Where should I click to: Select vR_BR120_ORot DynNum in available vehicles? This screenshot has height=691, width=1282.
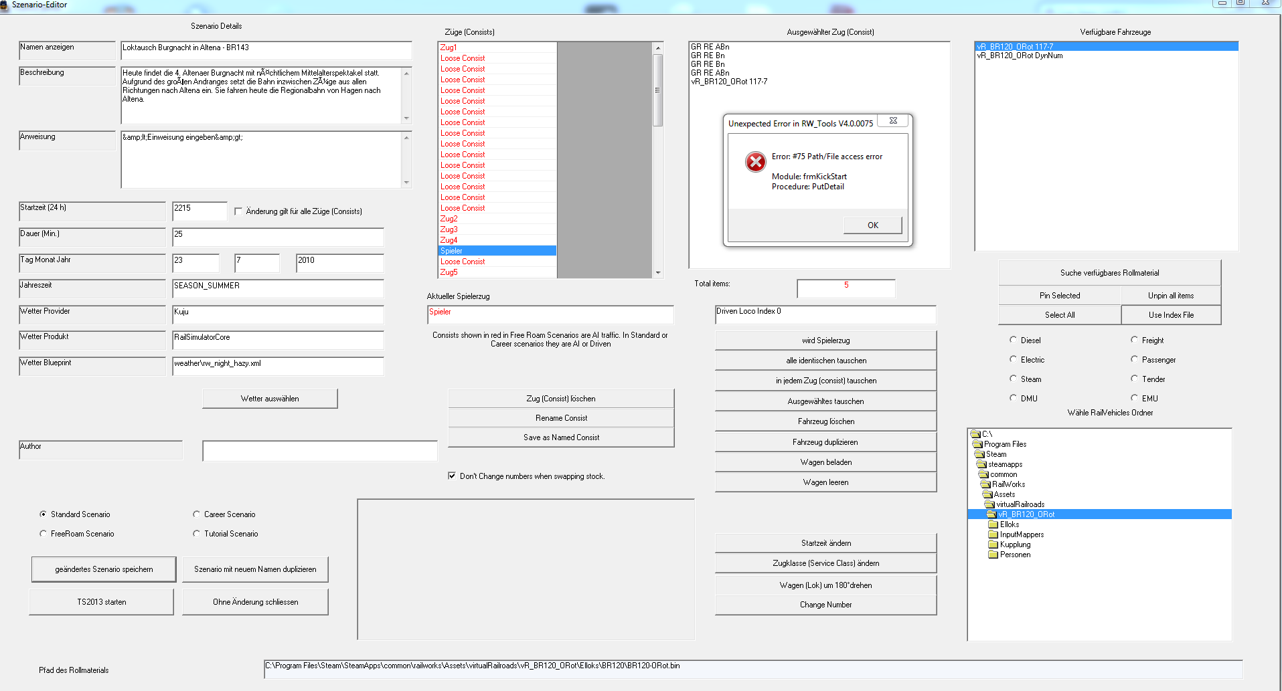click(x=1020, y=56)
